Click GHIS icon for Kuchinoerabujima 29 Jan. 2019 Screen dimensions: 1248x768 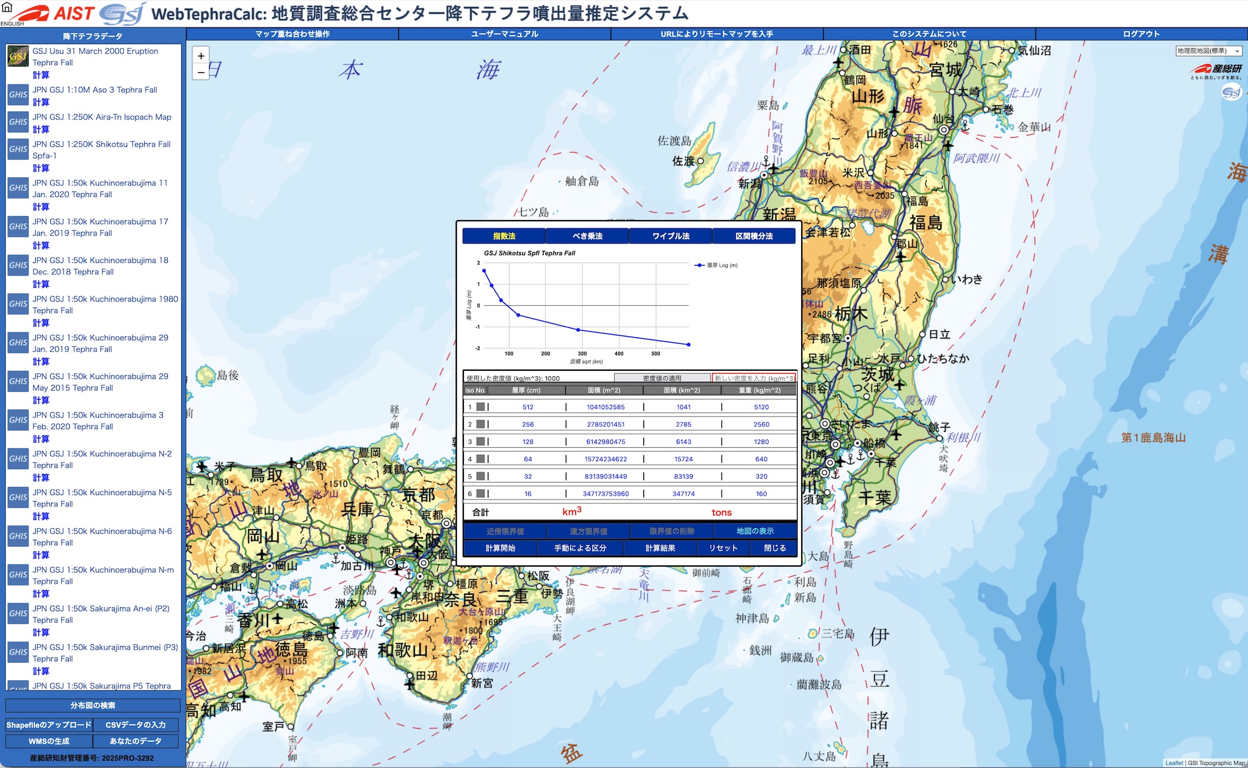pyautogui.click(x=18, y=342)
